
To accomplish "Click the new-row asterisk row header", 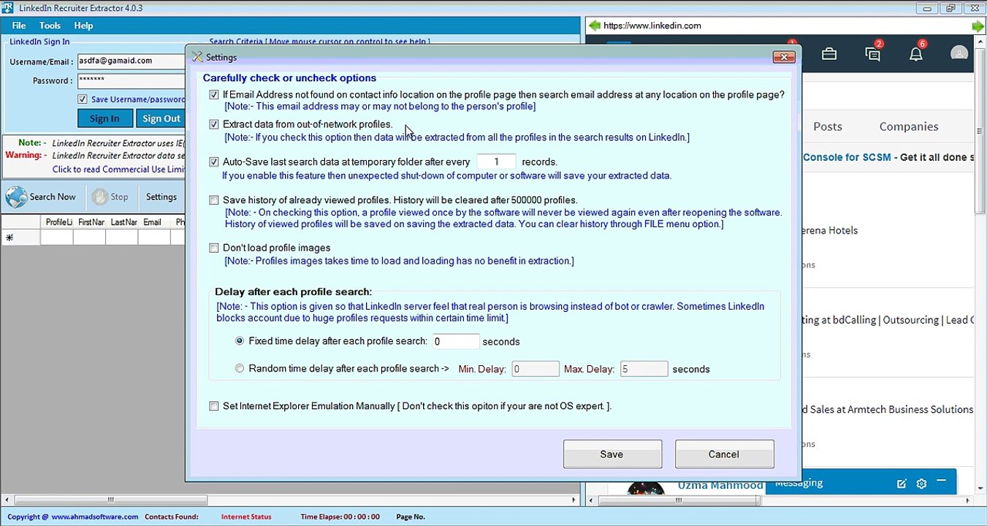I will tap(20, 237).
